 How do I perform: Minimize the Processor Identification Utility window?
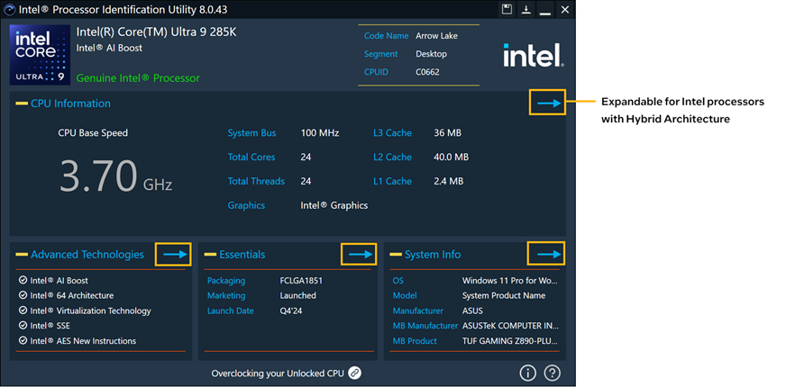tap(545, 10)
